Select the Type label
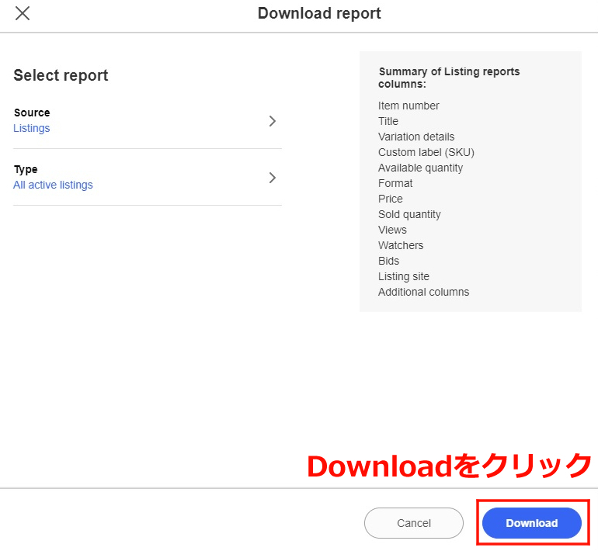598x551 pixels. coord(26,169)
